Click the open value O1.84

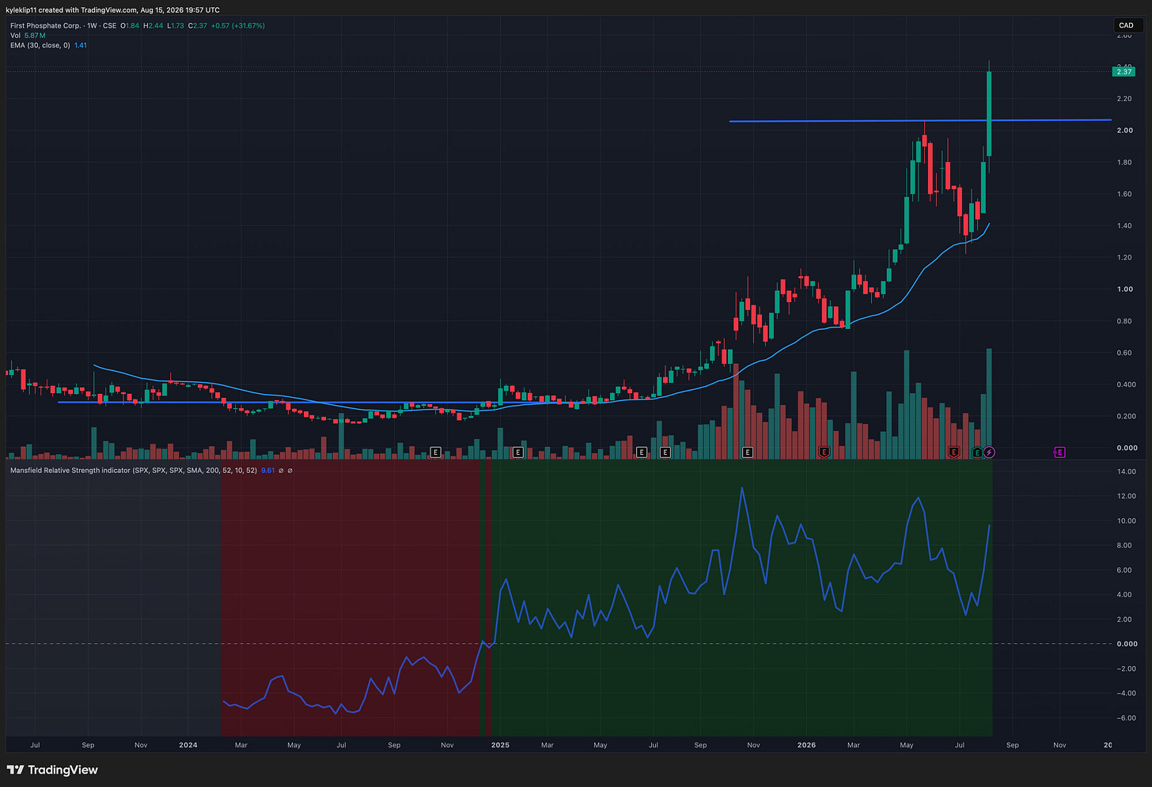(x=130, y=26)
